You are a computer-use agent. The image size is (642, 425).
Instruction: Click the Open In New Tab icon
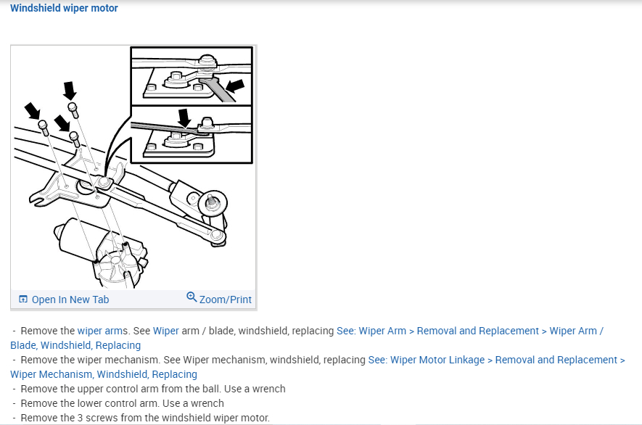(x=23, y=300)
